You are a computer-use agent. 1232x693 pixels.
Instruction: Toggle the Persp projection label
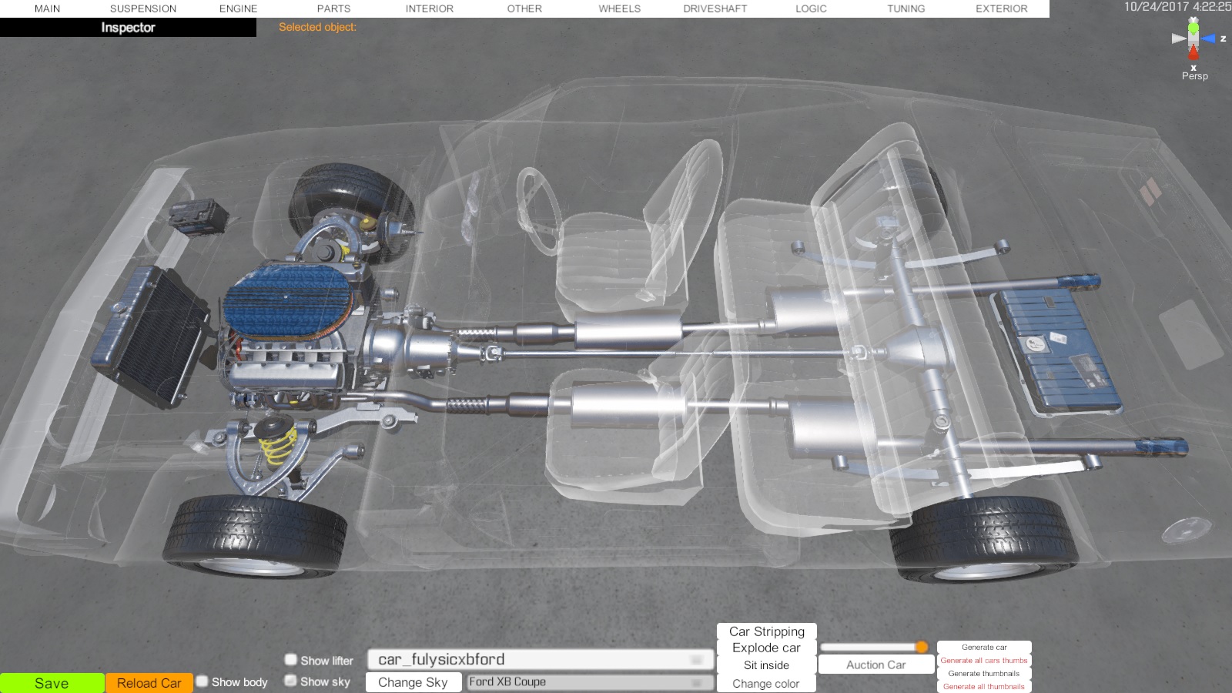click(1195, 76)
